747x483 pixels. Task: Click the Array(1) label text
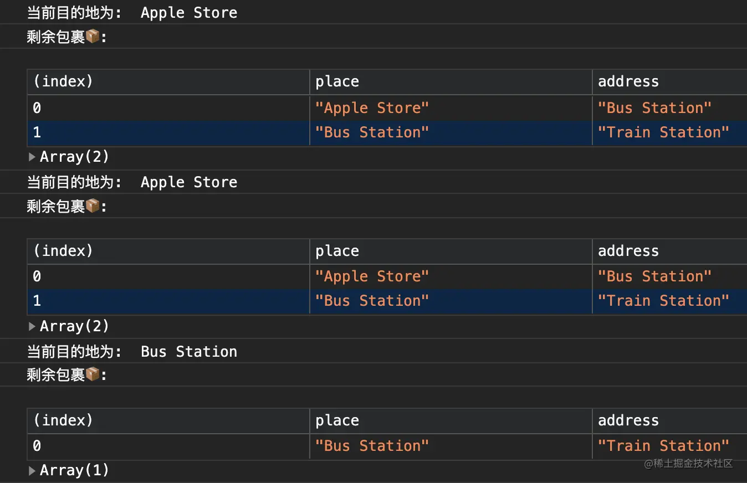75,471
